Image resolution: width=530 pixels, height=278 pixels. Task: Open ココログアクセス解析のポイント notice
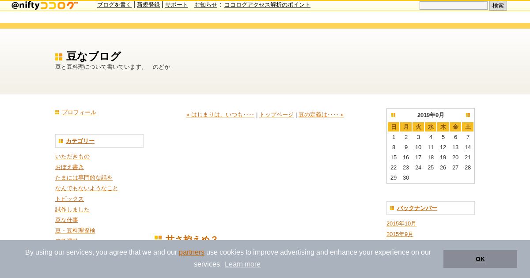pyautogui.click(x=267, y=5)
